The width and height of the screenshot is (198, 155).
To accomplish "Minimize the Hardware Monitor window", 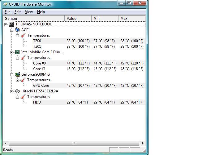I will [x=122, y=3].
